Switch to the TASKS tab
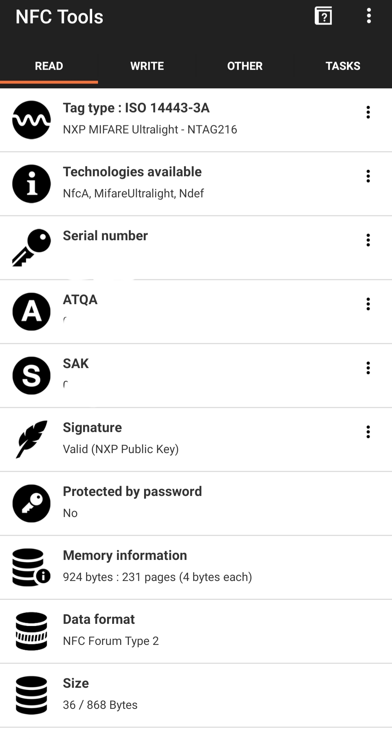 click(343, 66)
